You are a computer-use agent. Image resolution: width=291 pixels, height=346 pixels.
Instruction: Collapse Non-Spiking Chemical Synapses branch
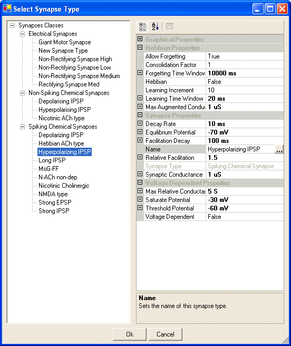(x=22, y=93)
